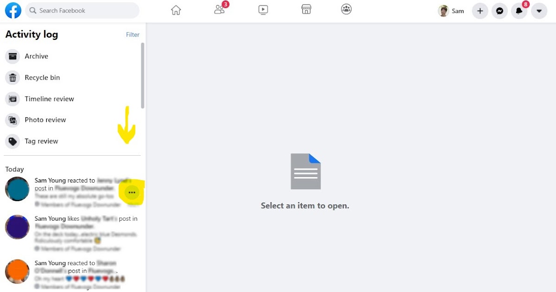556x292 pixels.
Task: Open Messenger chats
Action: tap(499, 11)
